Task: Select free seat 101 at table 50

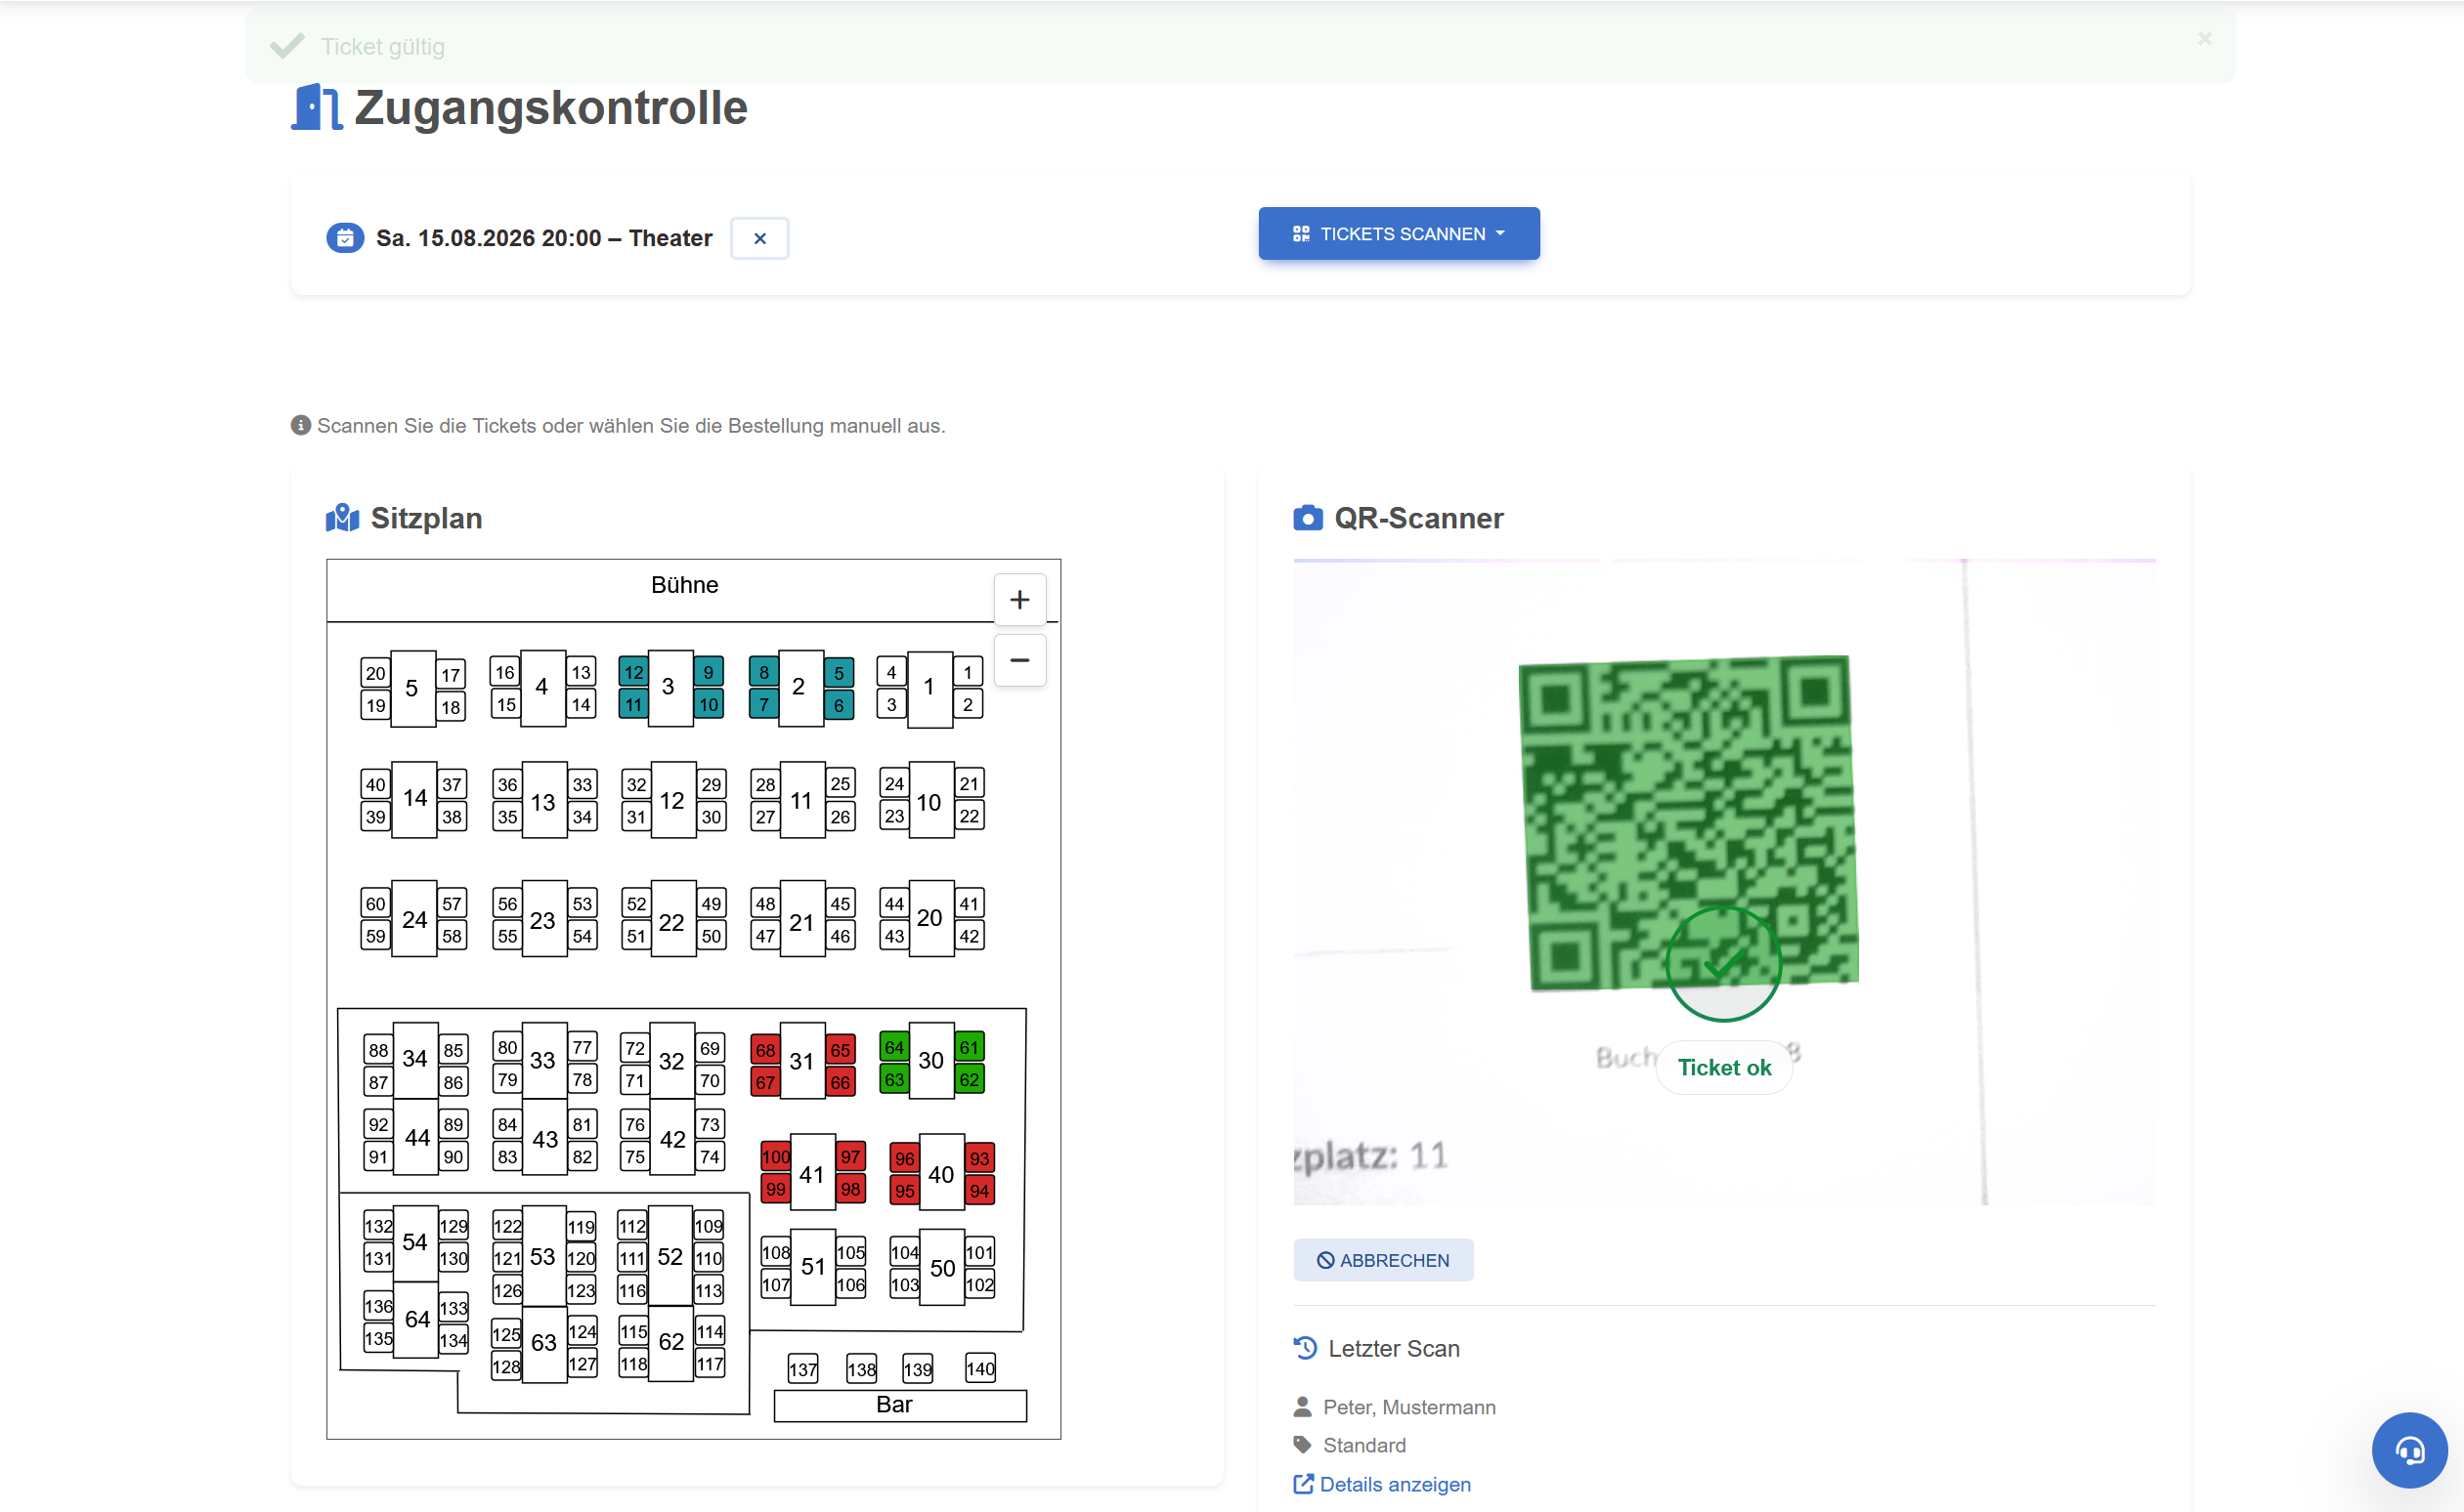Action: 979,1252
